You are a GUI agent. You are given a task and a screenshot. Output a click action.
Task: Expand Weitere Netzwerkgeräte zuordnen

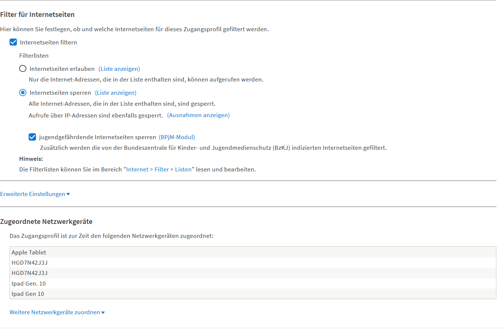(x=55, y=312)
